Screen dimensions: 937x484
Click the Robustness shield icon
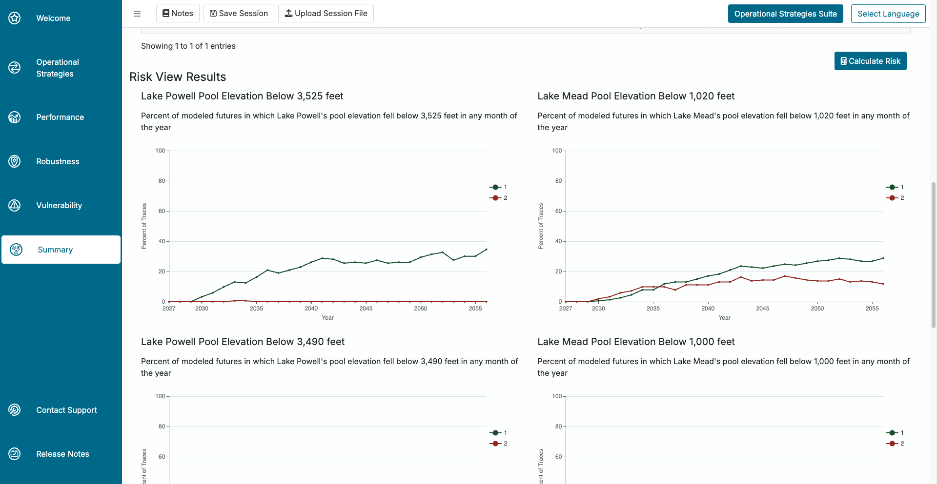pyautogui.click(x=15, y=161)
